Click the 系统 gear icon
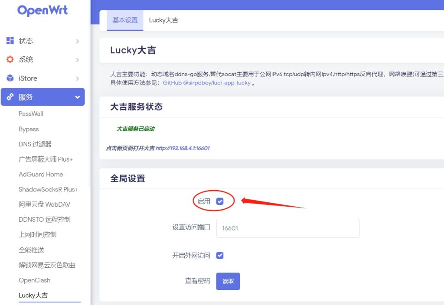Viewport: 444px width, 305px height. [10, 59]
